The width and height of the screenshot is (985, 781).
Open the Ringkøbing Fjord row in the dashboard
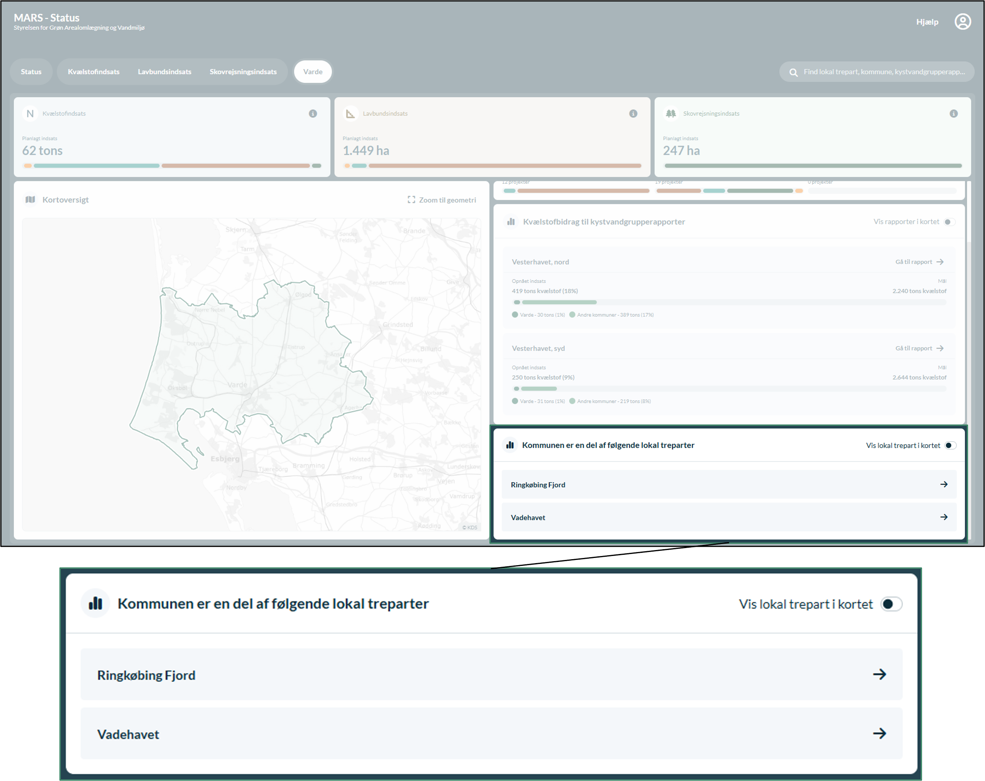pyautogui.click(x=729, y=485)
